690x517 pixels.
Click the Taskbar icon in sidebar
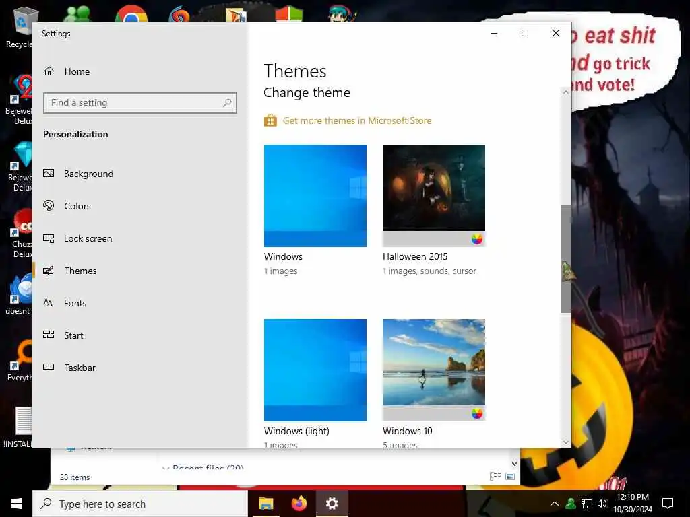tap(49, 367)
